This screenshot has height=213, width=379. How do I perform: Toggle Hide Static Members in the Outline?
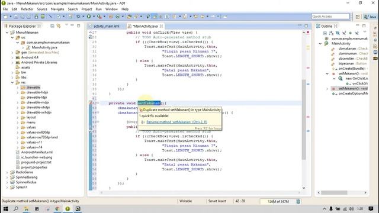pyautogui.click(x=344, y=33)
